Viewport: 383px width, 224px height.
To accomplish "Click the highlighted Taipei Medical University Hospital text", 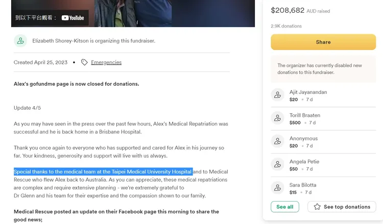I will pos(103,171).
